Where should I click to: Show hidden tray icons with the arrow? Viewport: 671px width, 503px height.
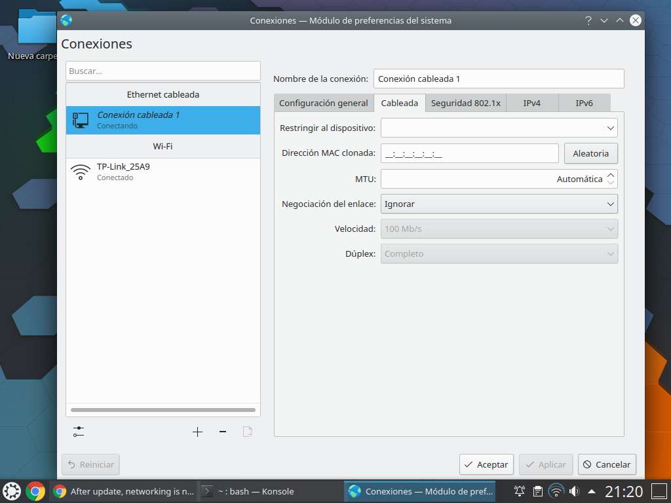tap(592, 491)
